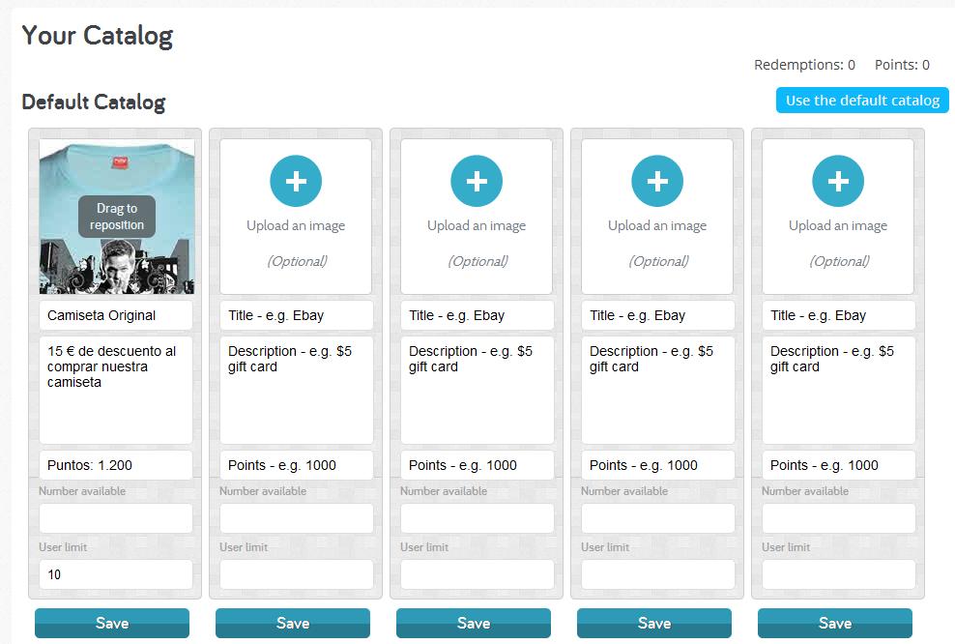The width and height of the screenshot is (955, 644).
Task: Click Number available field of Camiseta Original card
Action: 116,518
